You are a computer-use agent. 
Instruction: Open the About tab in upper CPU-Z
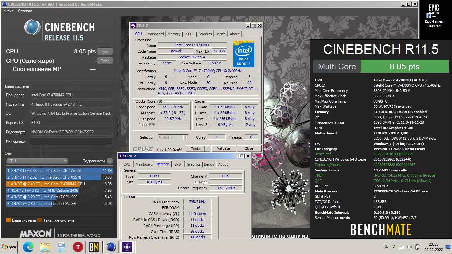[x=235, y=34]
